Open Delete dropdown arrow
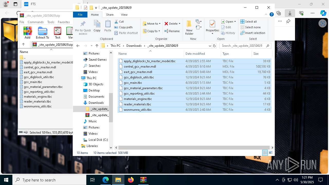 (x=179, y=24)
